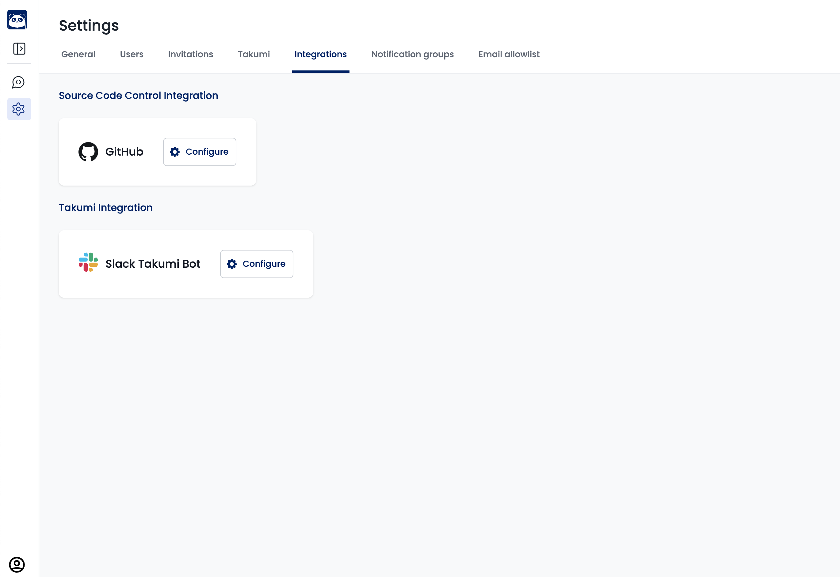Open the Users tab
Image resolution: width=840 pixels, height=577 pixels.
coord(132,54)
